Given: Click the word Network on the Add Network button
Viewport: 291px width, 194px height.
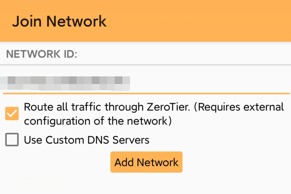Looking at the screenshot, I should click(x=158, y=163).
